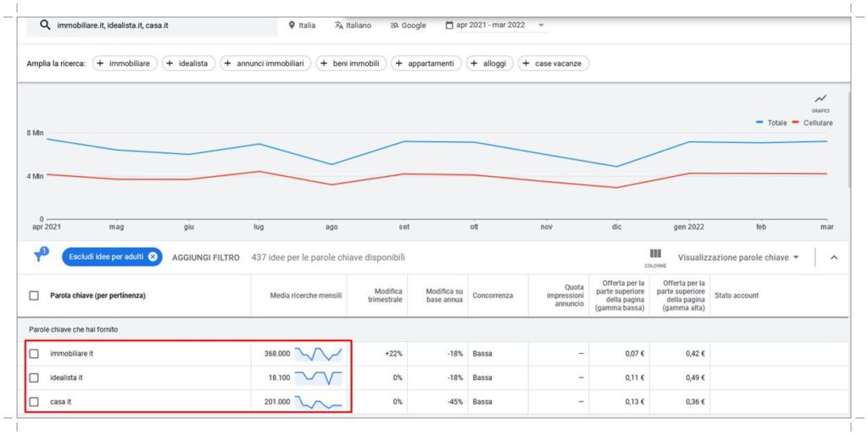The height and width of the screenshot is (435, 868).
Task: Remove the 'Escludi idee per adulti' filter
Action: pyautogui.click(x=153, y=257)
